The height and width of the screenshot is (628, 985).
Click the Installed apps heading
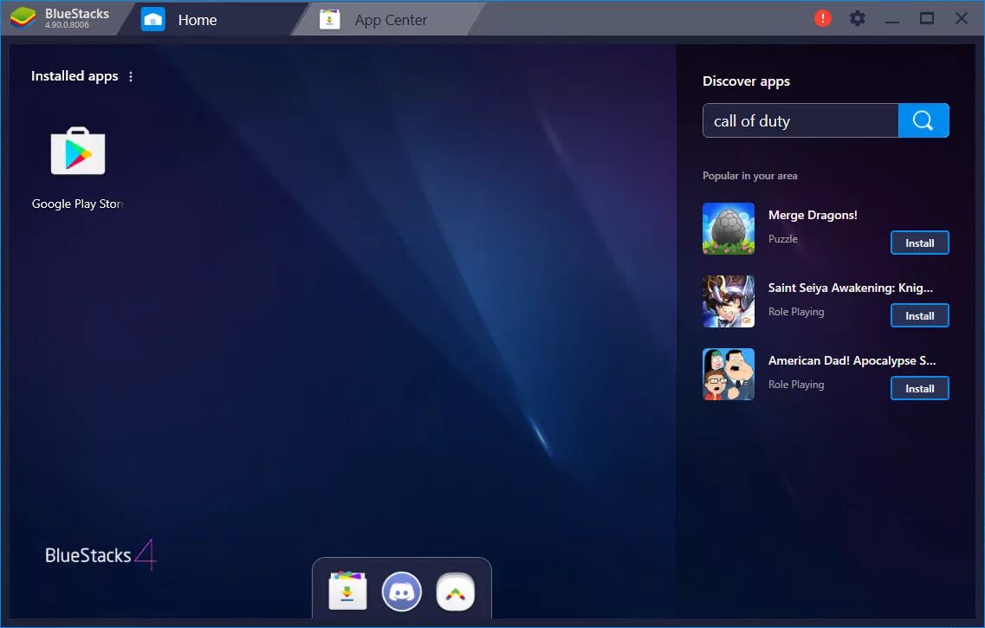(75, 76)
